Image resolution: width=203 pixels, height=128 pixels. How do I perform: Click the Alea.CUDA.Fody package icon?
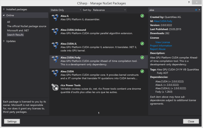pos(55,59)
